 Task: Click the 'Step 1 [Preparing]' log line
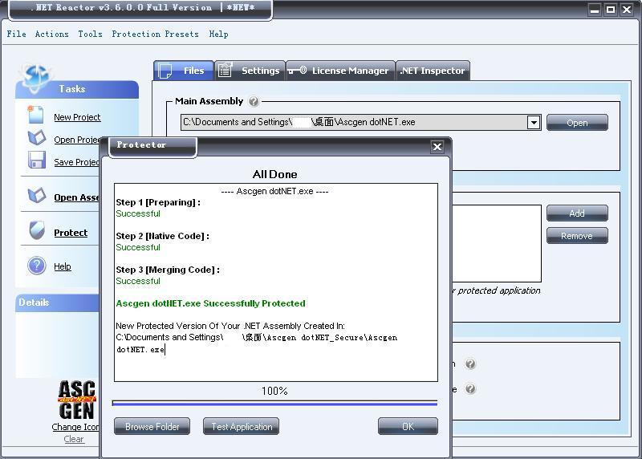[158, 202]
